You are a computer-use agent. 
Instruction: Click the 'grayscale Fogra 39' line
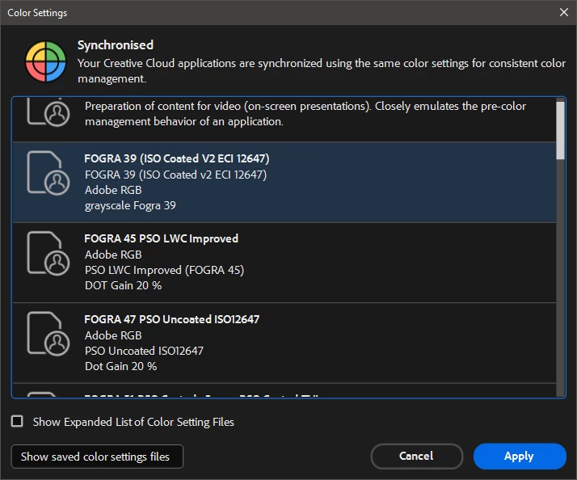(130, 205)
